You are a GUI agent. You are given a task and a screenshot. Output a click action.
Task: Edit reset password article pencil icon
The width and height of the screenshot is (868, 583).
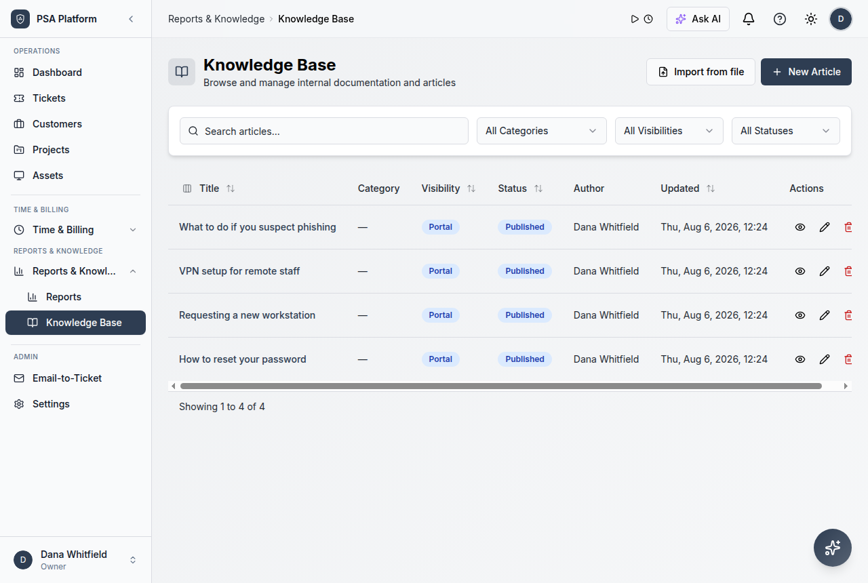[x=825, y=359]
